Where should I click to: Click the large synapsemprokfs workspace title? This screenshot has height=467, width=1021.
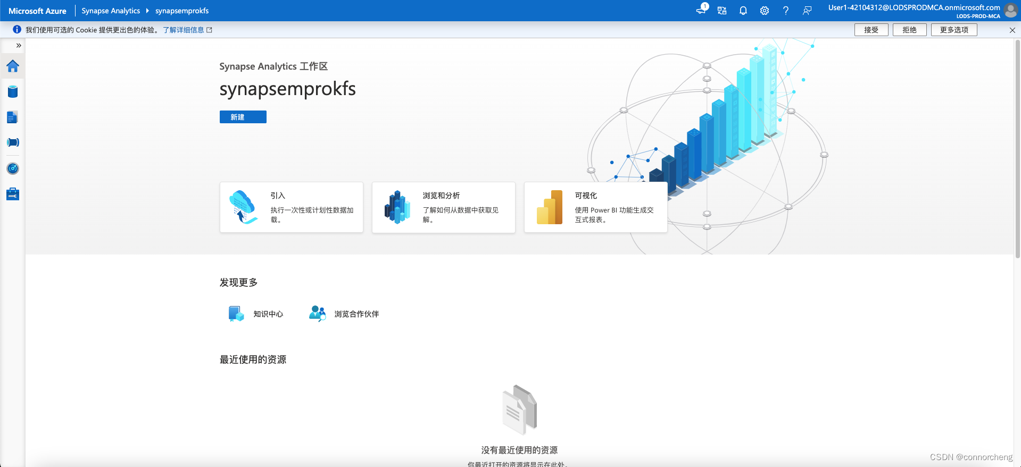[x=287, y=89]
